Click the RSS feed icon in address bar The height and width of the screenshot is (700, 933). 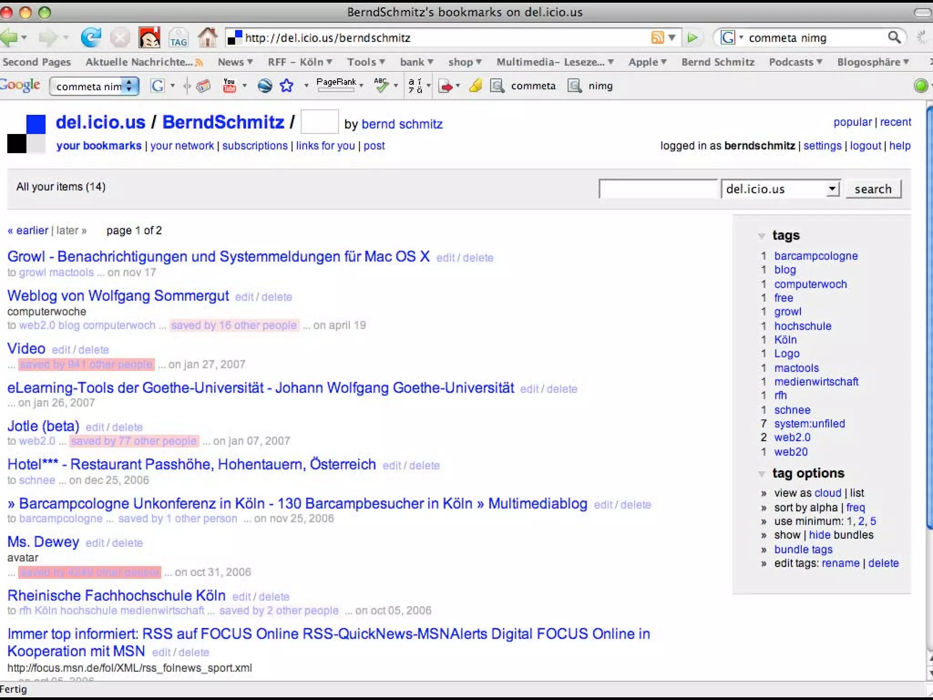tap(657, 37)
